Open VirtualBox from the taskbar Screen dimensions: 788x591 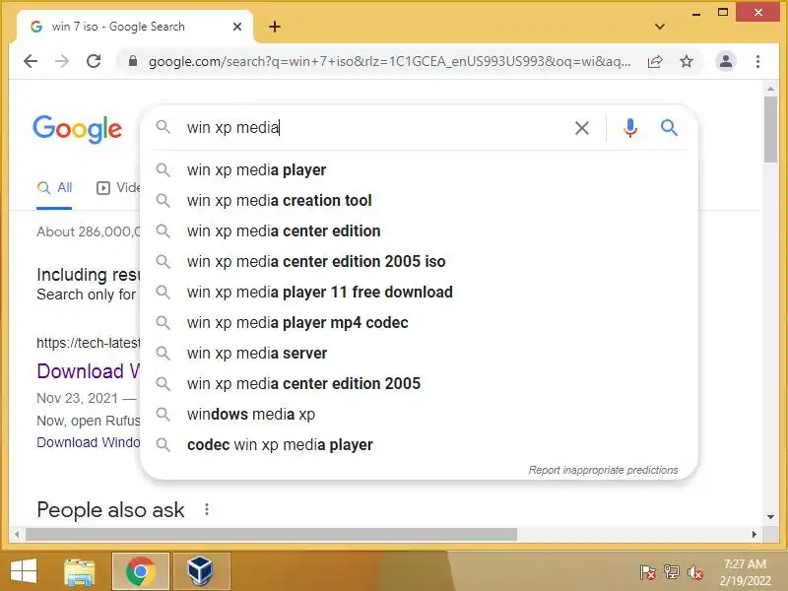click(201, 572)
